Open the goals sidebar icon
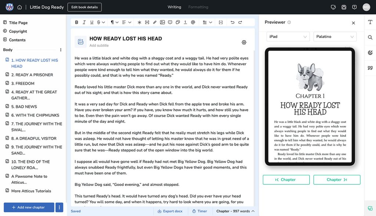 [370, 53]
